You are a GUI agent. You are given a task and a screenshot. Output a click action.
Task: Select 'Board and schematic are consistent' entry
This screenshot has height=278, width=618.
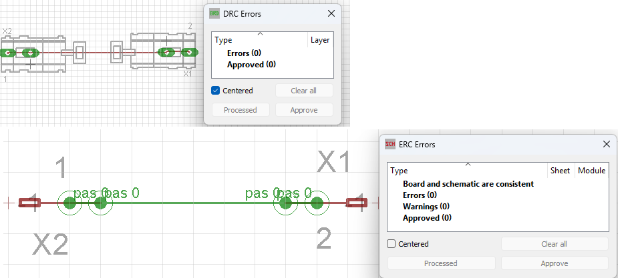(468, 184)
